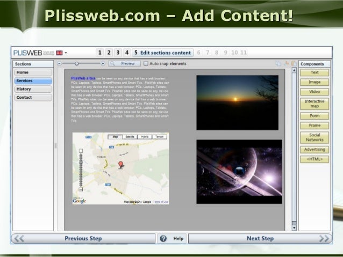Click the map vertical zoom slider

[81, 170]
